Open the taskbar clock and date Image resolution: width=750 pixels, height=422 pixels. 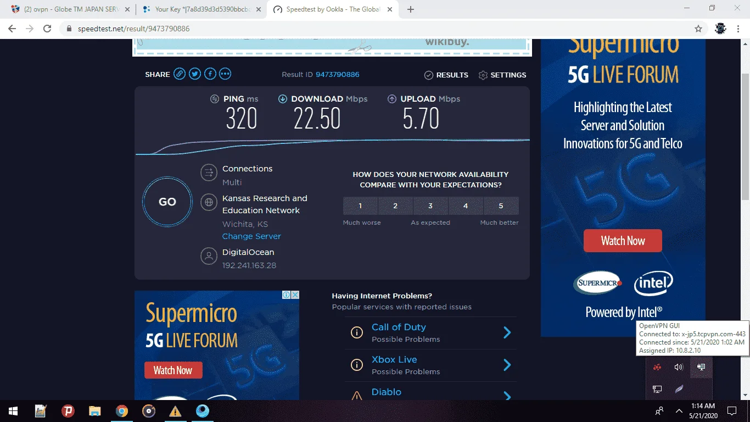pyautogui.click(x=703, y=410)
